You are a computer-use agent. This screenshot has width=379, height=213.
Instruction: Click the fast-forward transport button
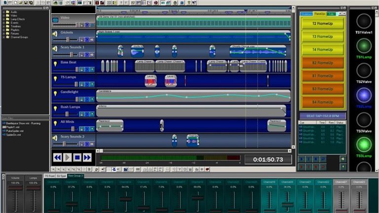click(x=87, y=158)
